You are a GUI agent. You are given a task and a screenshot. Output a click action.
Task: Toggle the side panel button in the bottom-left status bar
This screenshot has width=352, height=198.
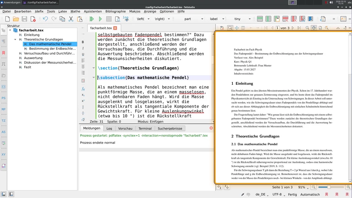coord(4,194)
